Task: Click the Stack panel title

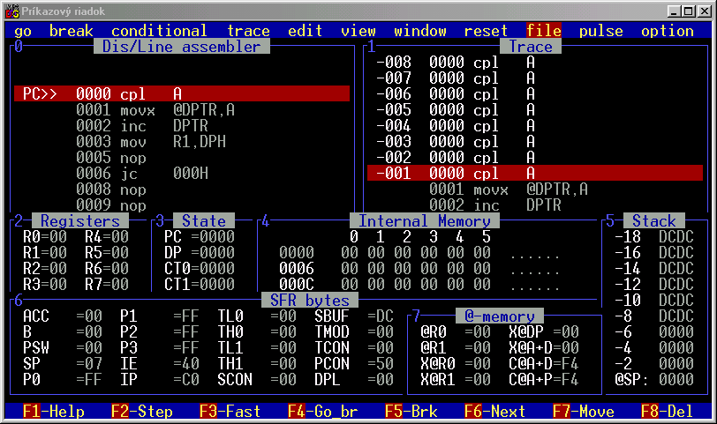Action: (653, 220)
